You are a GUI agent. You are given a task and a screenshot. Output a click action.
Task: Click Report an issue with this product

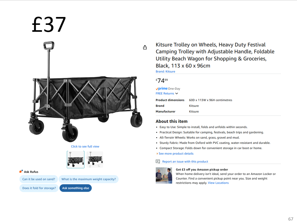(185, 161)
